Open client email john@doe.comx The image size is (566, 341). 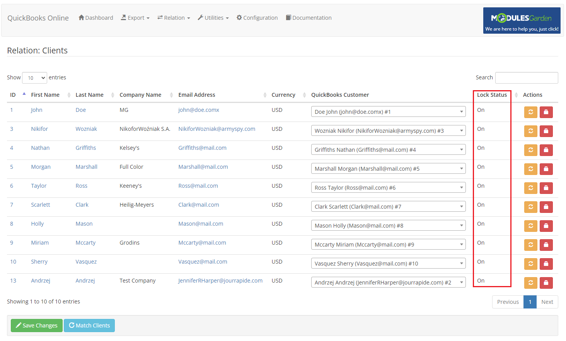click(199, 110)
